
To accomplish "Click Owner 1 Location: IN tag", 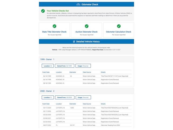I will [48, 66].
